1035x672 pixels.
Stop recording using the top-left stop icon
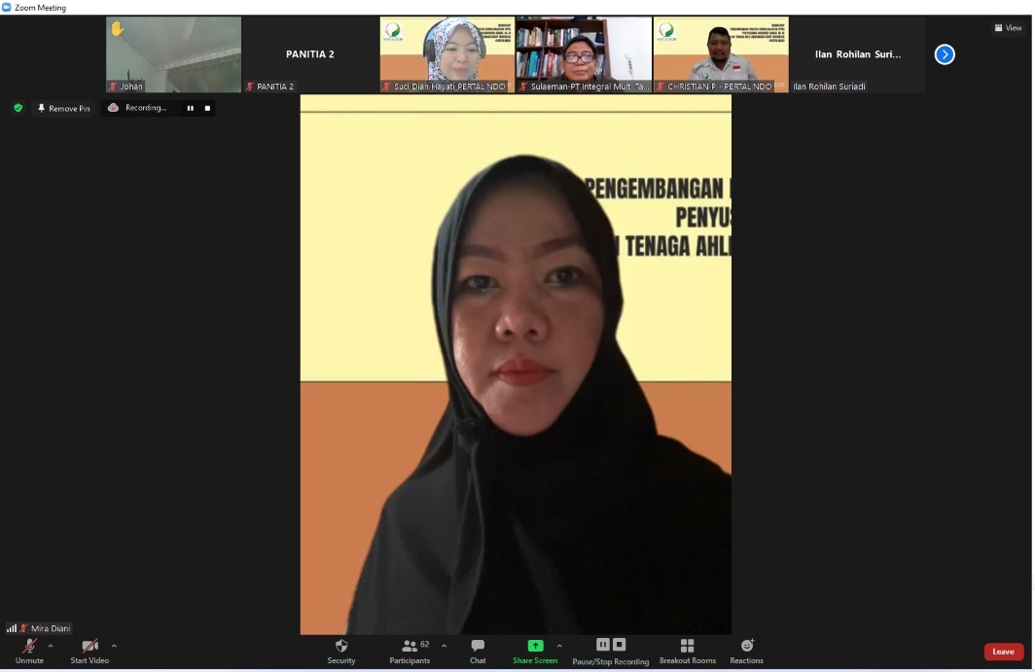(x=207, y=108)
